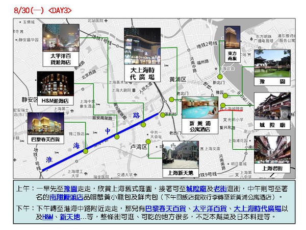Click the 東方商廈 caption label

pos(232,56)
